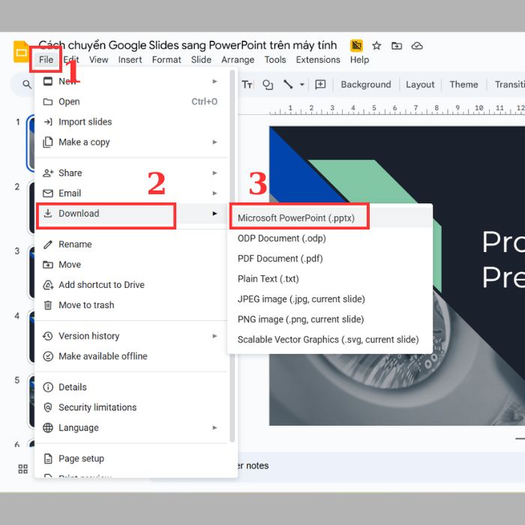This screenshot has width=525, height=525.
Task: Download as Microsoft PowerPoint (.pptx)
Action: pos(330,218)
